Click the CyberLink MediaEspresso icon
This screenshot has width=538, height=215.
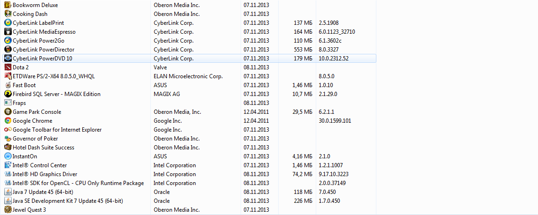(8, 32)
